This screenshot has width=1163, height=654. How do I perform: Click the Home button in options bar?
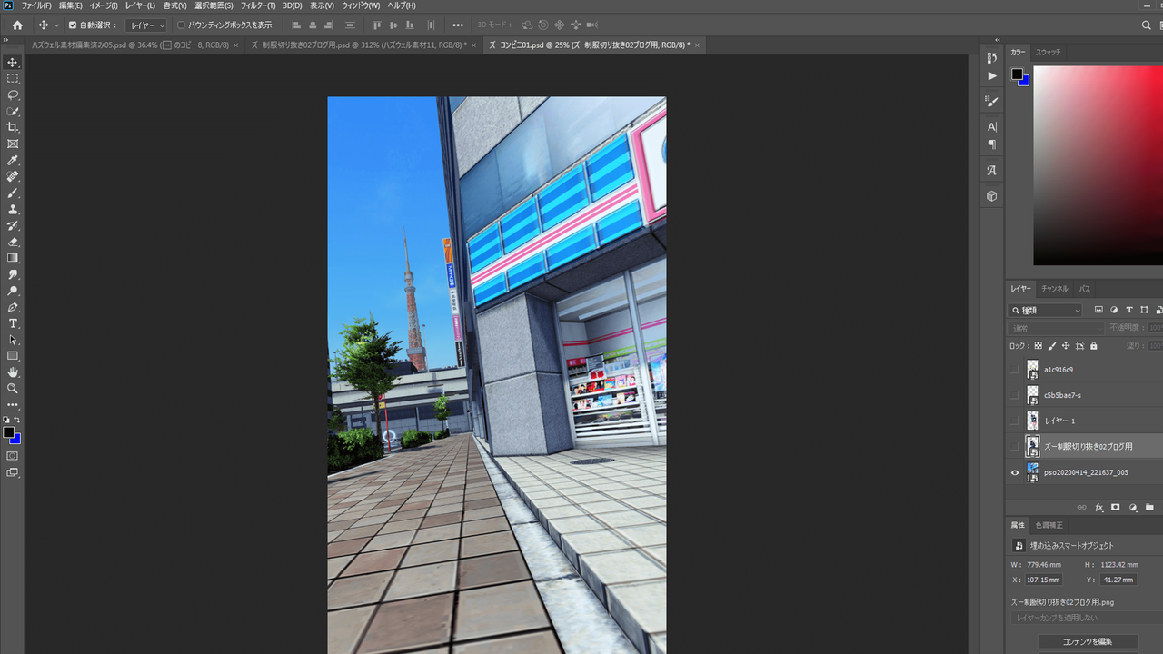coord(17,25)
